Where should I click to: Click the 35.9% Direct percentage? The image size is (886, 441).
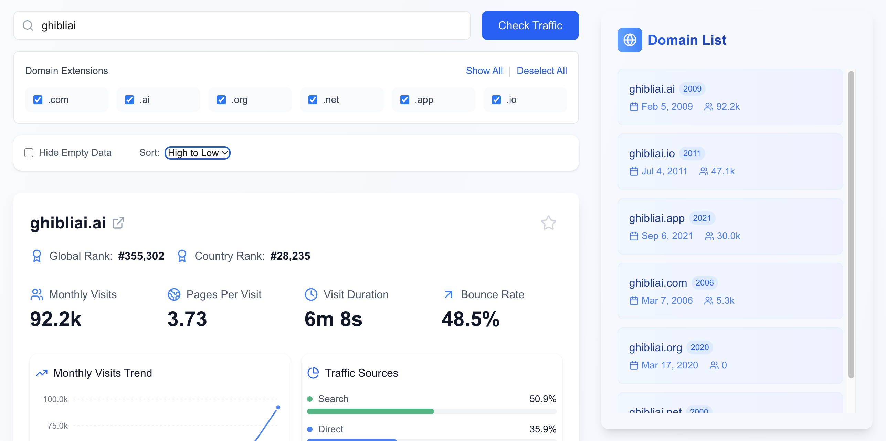click(543, 429)
